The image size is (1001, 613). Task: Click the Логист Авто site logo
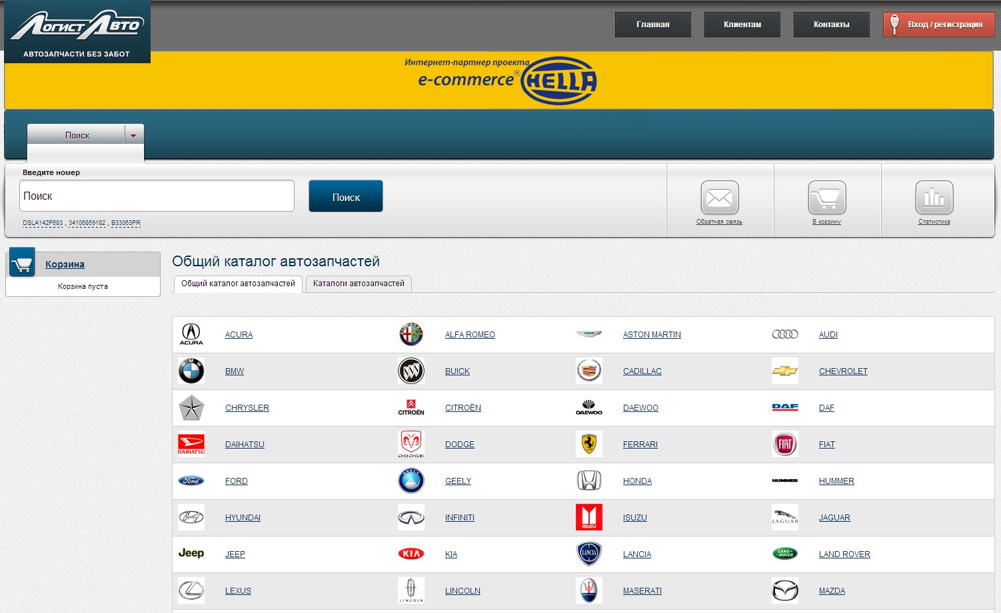[x=77, y=31]
